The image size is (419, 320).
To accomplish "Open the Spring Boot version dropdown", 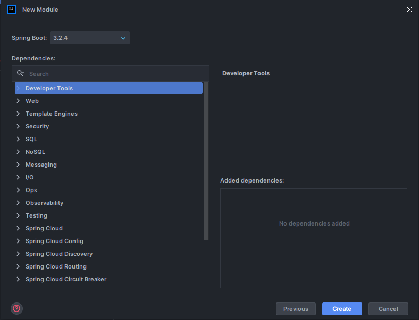I will (90, 38).
